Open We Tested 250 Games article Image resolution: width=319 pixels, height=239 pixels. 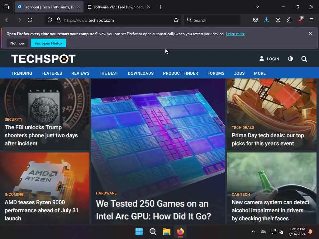point(153,210)
